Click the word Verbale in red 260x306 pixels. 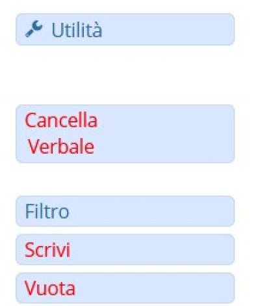coord(61,146)
